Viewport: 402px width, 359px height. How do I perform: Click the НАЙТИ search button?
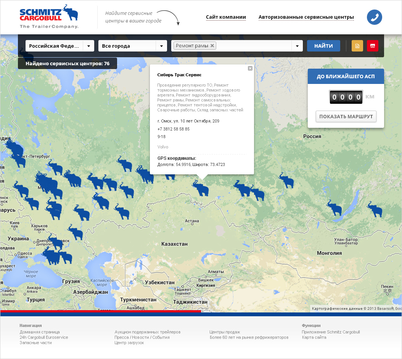pos(323,46)
